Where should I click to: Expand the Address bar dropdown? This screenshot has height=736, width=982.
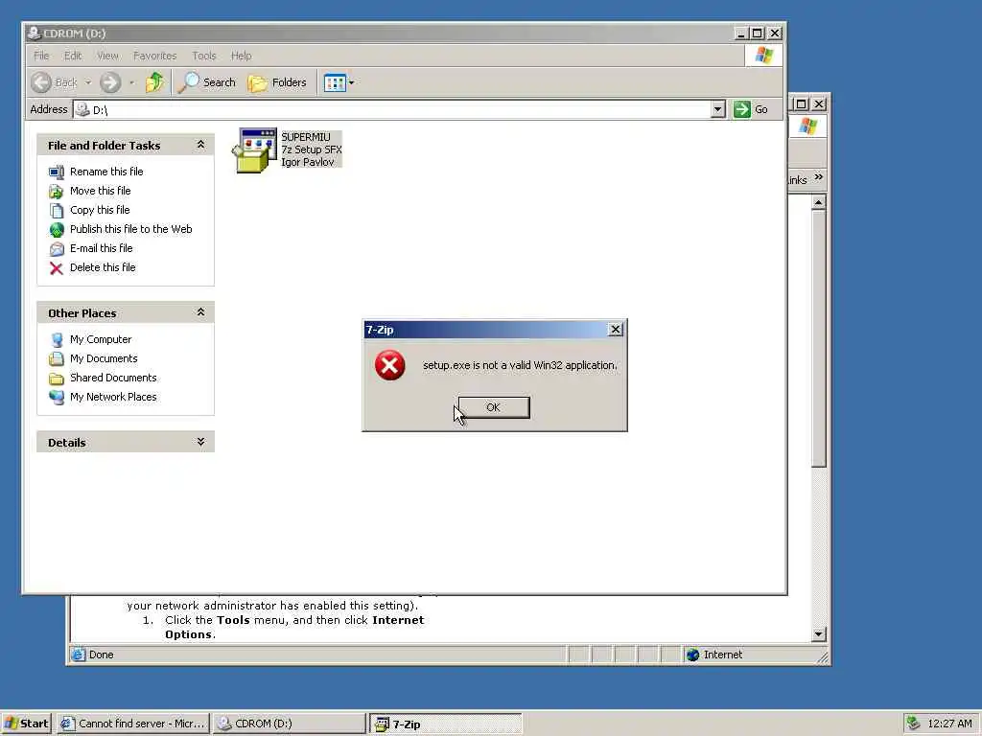pos(717,109)
